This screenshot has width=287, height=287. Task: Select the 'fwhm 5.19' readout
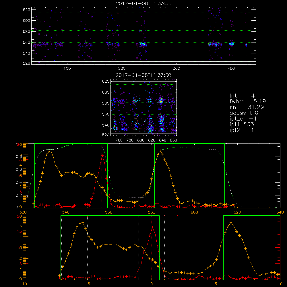[x=248, y=101]
